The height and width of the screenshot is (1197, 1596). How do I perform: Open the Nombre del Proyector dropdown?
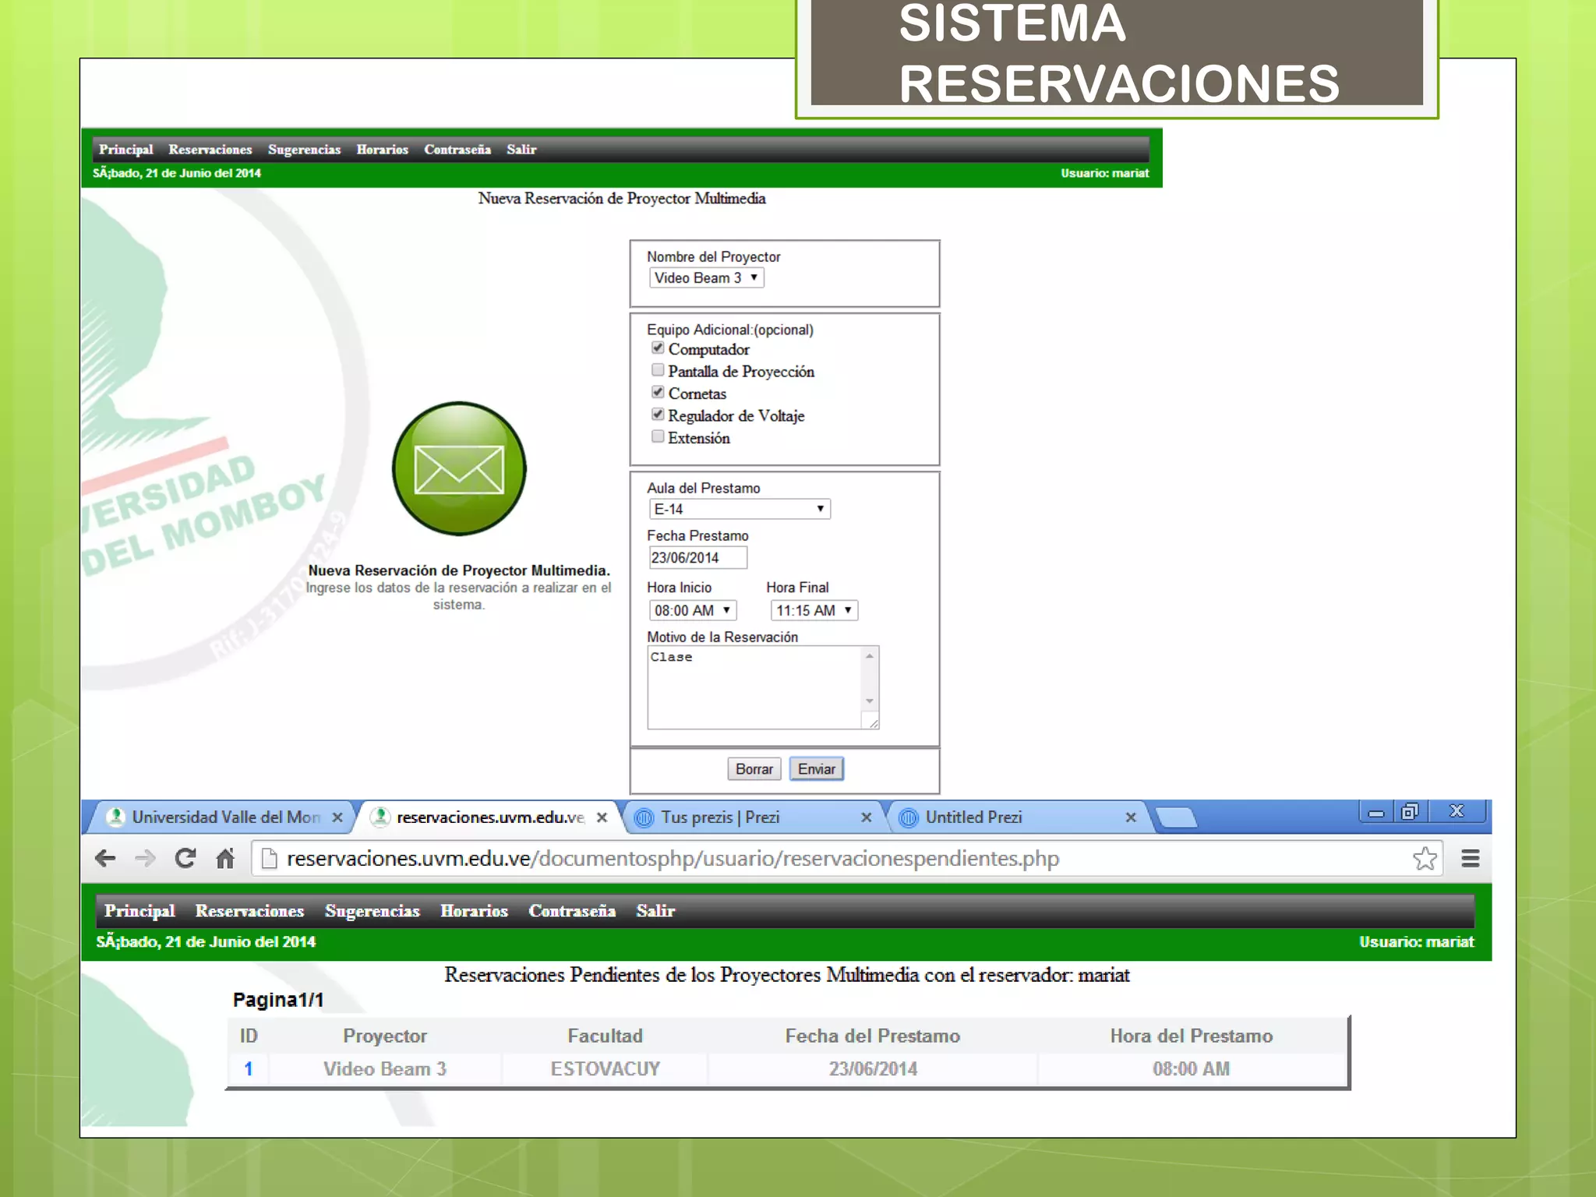pyautogui.click(x=706, y=278)
